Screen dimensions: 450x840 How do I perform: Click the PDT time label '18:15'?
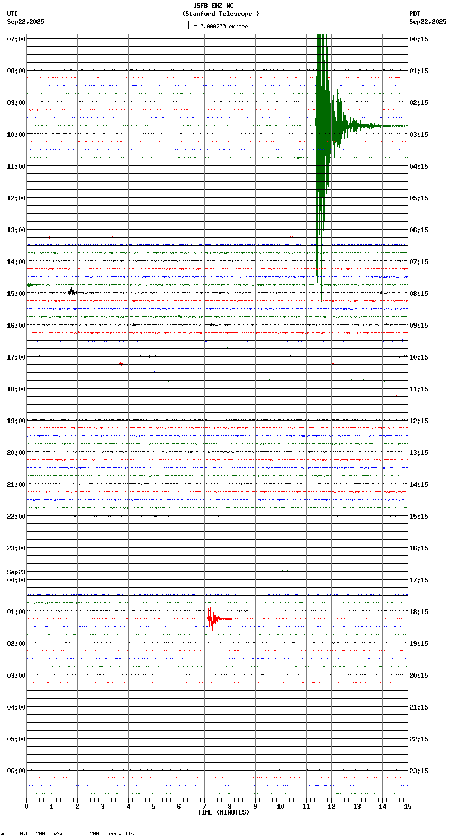point(419,612)
